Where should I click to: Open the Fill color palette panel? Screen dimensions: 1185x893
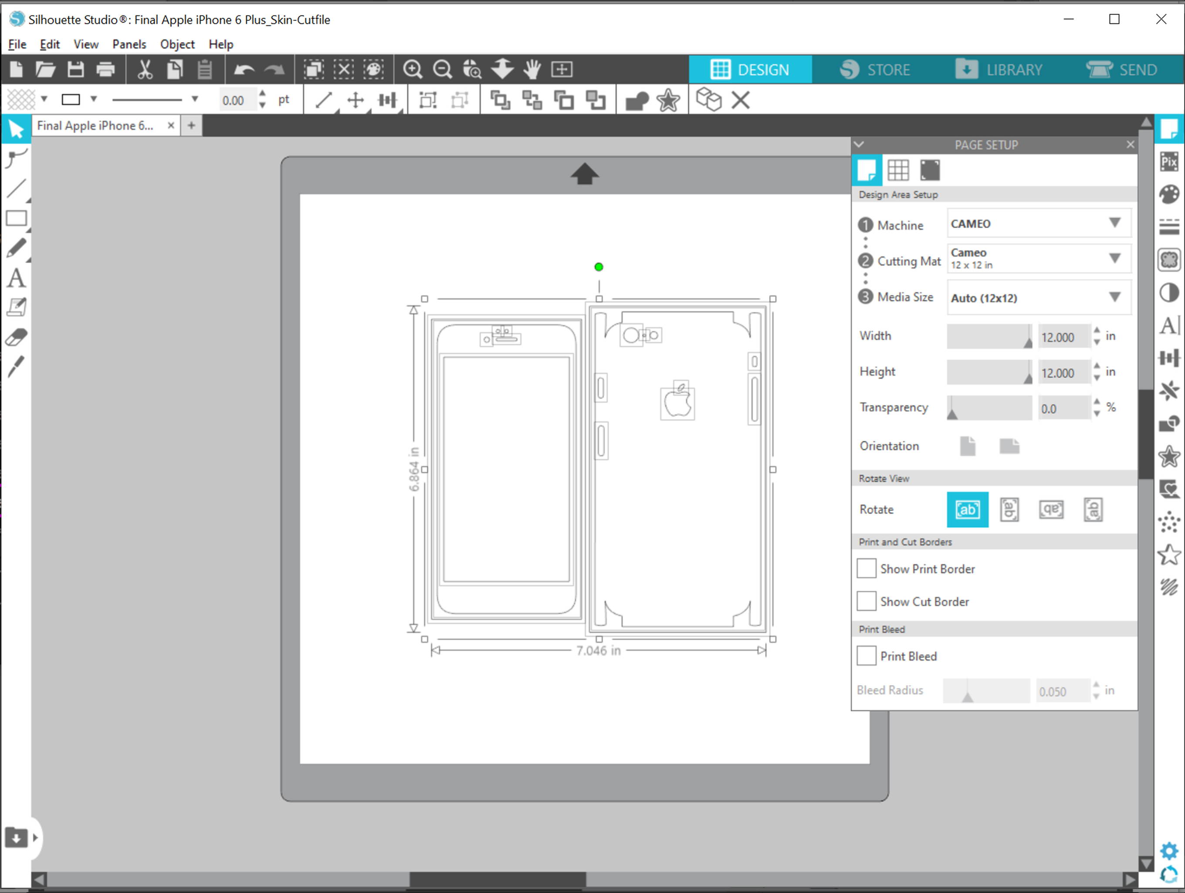[1168, 194]
